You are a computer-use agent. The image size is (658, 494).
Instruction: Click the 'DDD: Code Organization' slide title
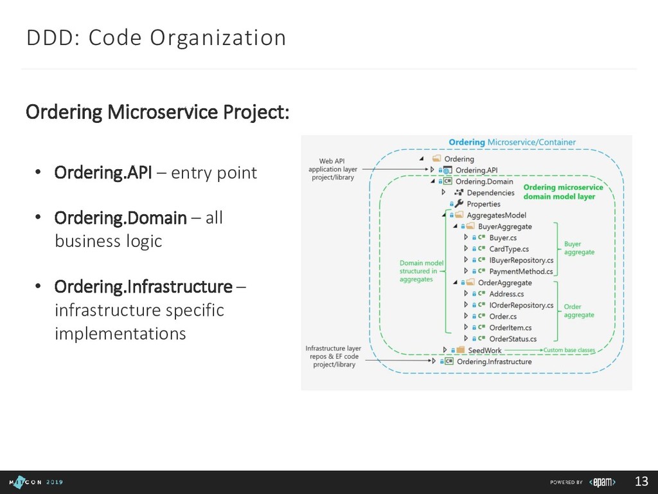[156, 37]
